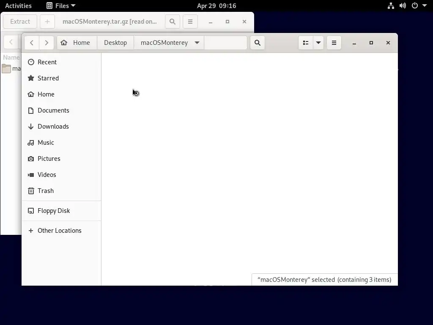The image size is (433, 325).
Task: Open Files hamburger menu
Action: tap(334, 43)
